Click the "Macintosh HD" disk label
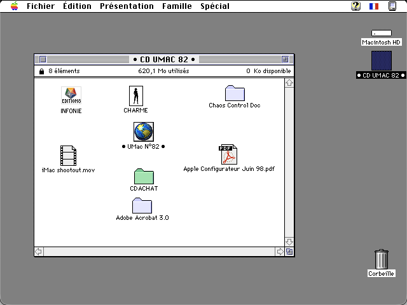 point(382,43)
